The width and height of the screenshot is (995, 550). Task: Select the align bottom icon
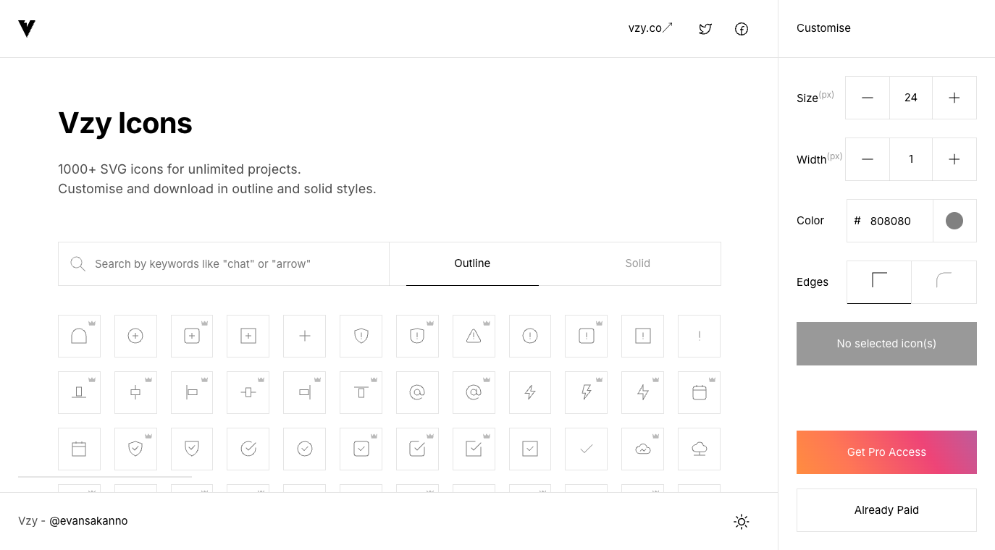79,392
